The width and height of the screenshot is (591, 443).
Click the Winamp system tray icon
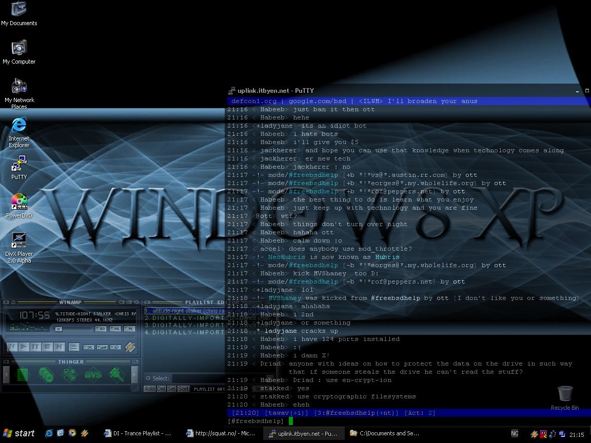[534, 434]
